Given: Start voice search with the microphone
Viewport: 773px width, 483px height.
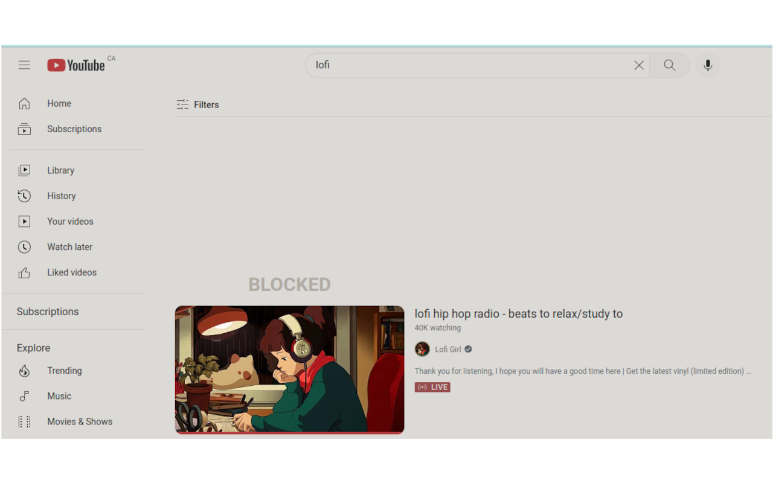Looking at the screenshot, I should pos(708,65).
